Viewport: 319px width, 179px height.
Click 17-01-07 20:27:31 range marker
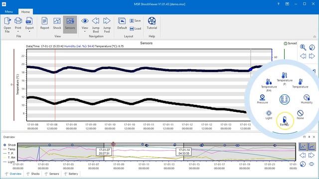point(104,152)
